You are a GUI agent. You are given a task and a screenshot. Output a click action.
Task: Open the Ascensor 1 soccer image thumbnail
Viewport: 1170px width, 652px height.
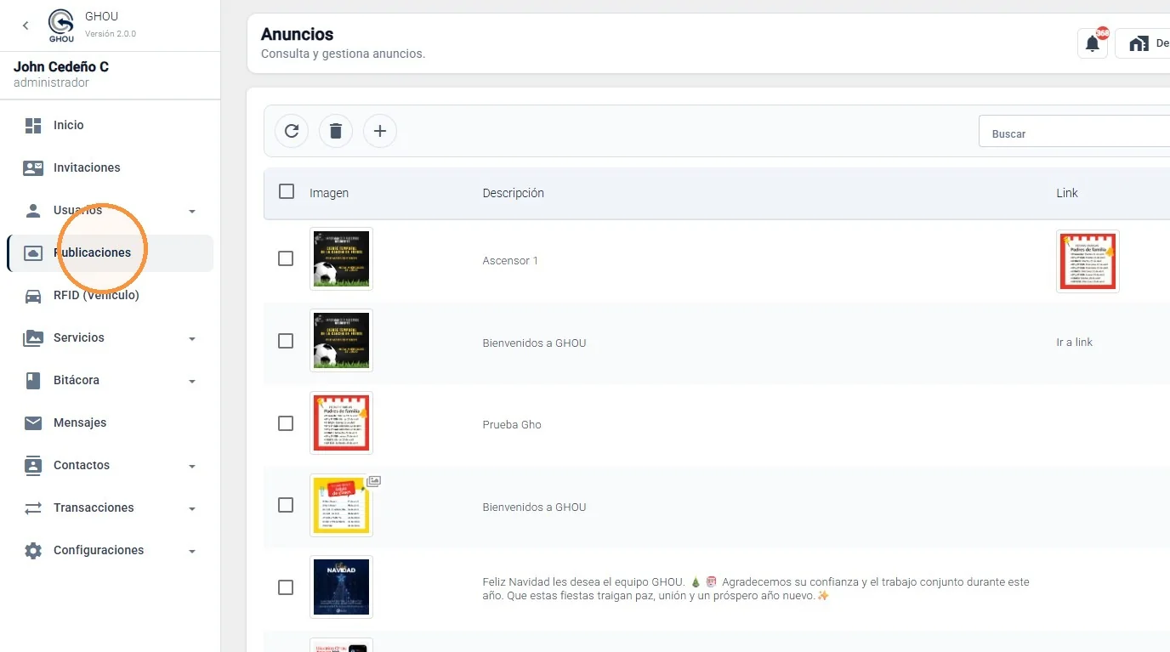pos(341,258)
